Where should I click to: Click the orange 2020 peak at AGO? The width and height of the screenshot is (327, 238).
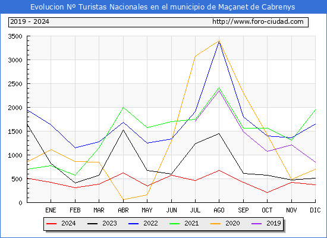[219, 41]
